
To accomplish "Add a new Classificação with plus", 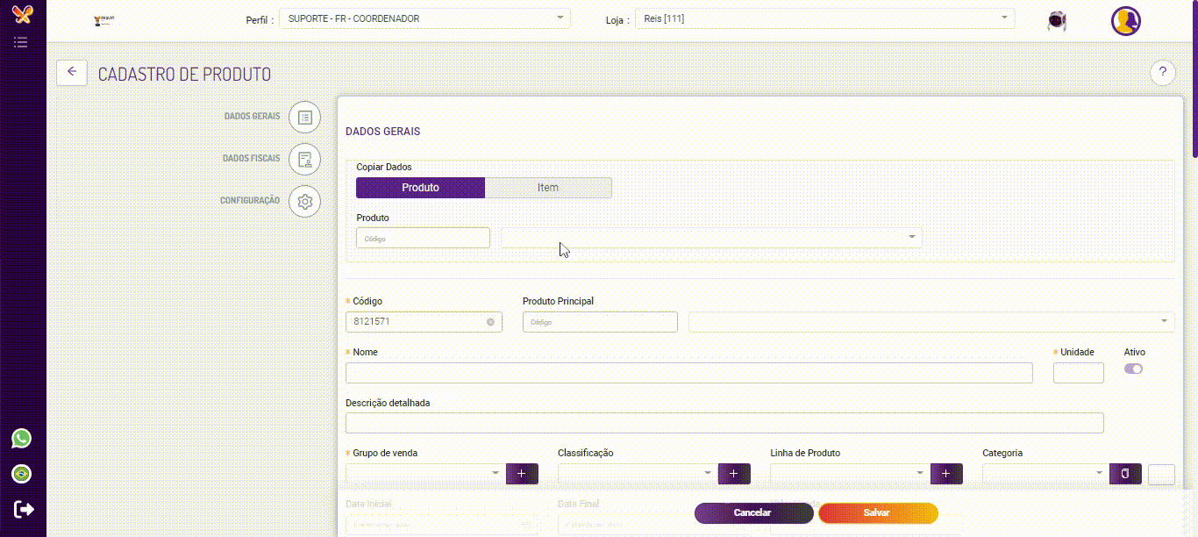I will pos(734,474).
